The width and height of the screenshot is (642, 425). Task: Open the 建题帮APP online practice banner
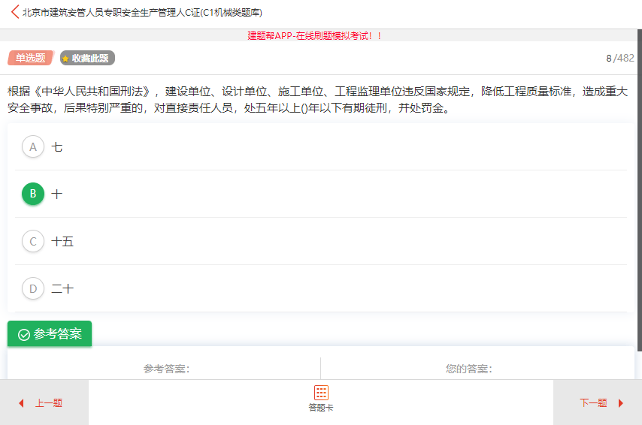314,35
